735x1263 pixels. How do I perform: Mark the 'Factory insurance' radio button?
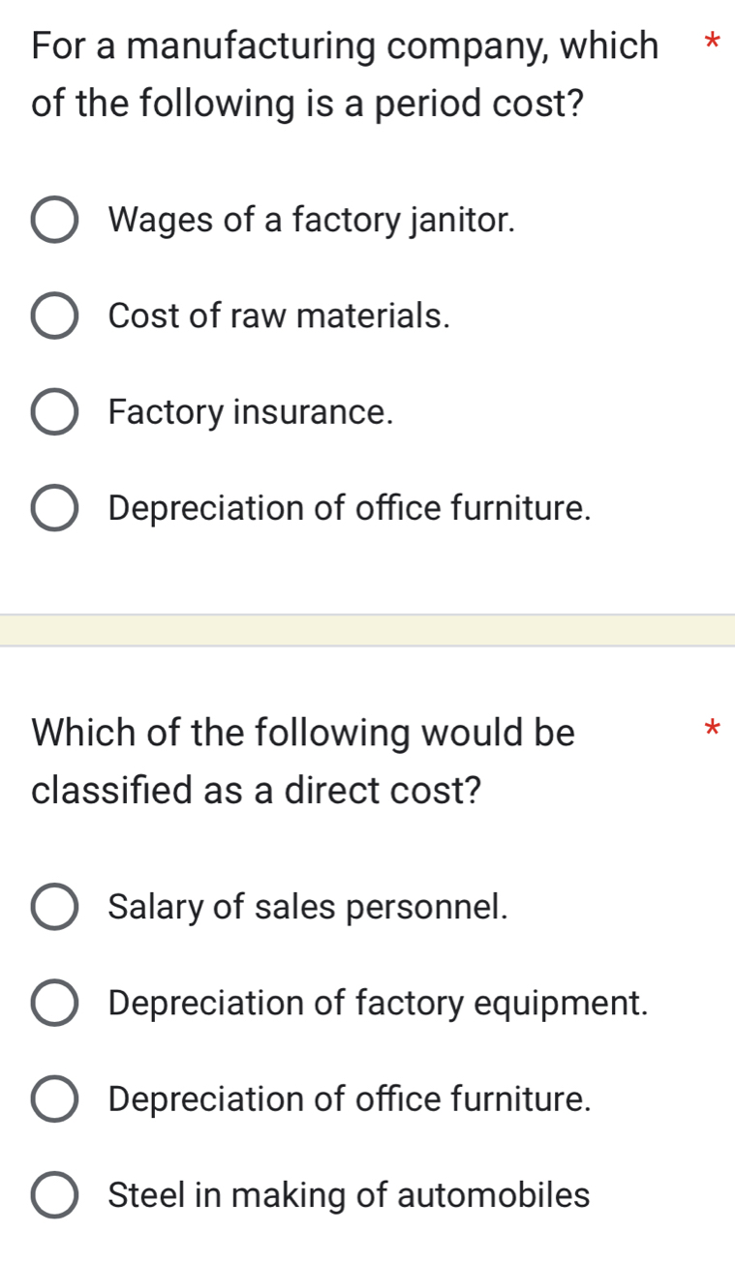tap(55, 412)
